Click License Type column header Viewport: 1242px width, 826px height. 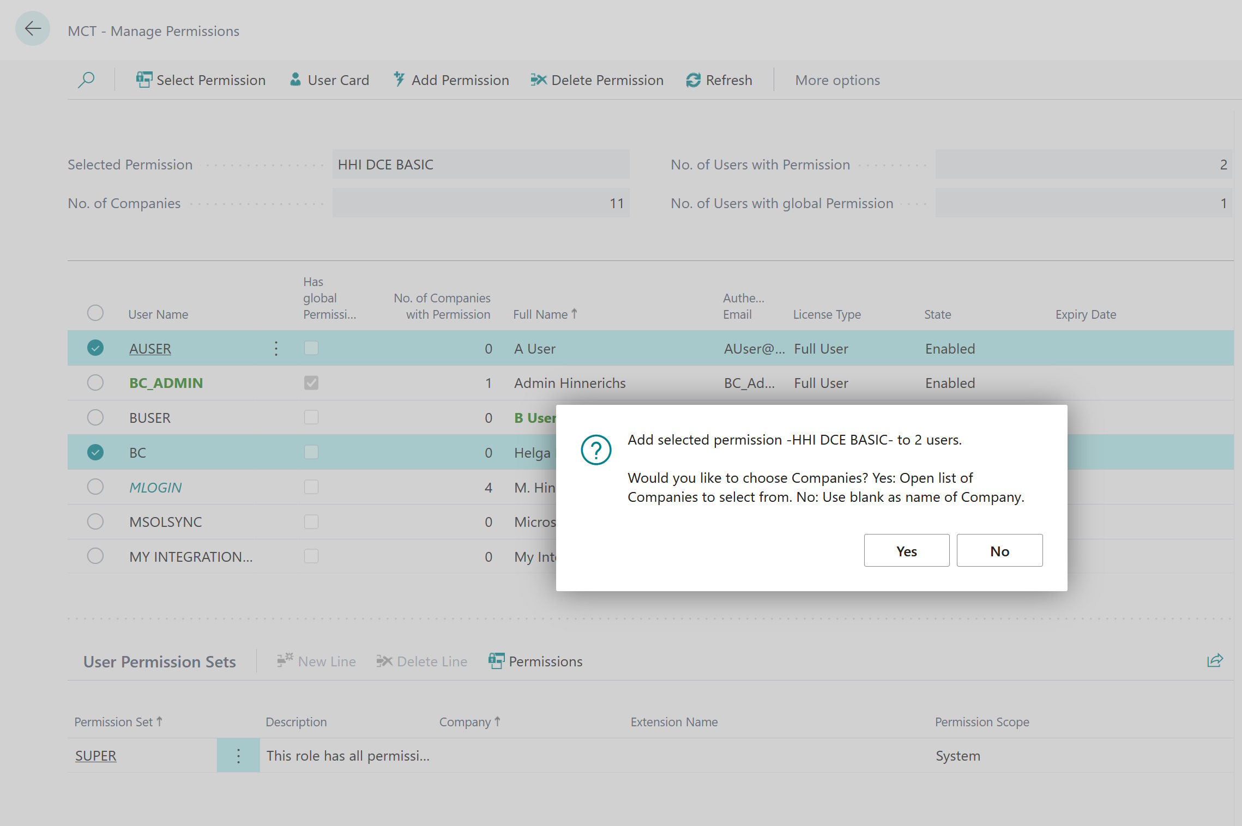click(x=827, y=314)
